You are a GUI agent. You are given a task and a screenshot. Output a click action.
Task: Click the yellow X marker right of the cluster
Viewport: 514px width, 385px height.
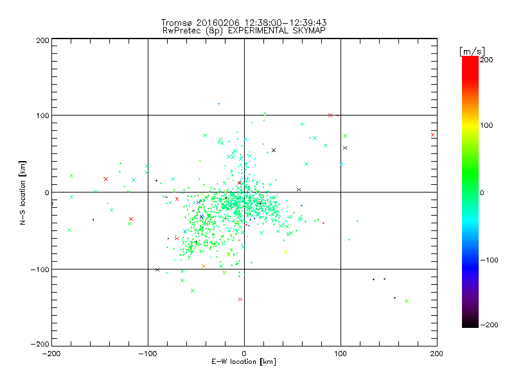coord(285,252)
